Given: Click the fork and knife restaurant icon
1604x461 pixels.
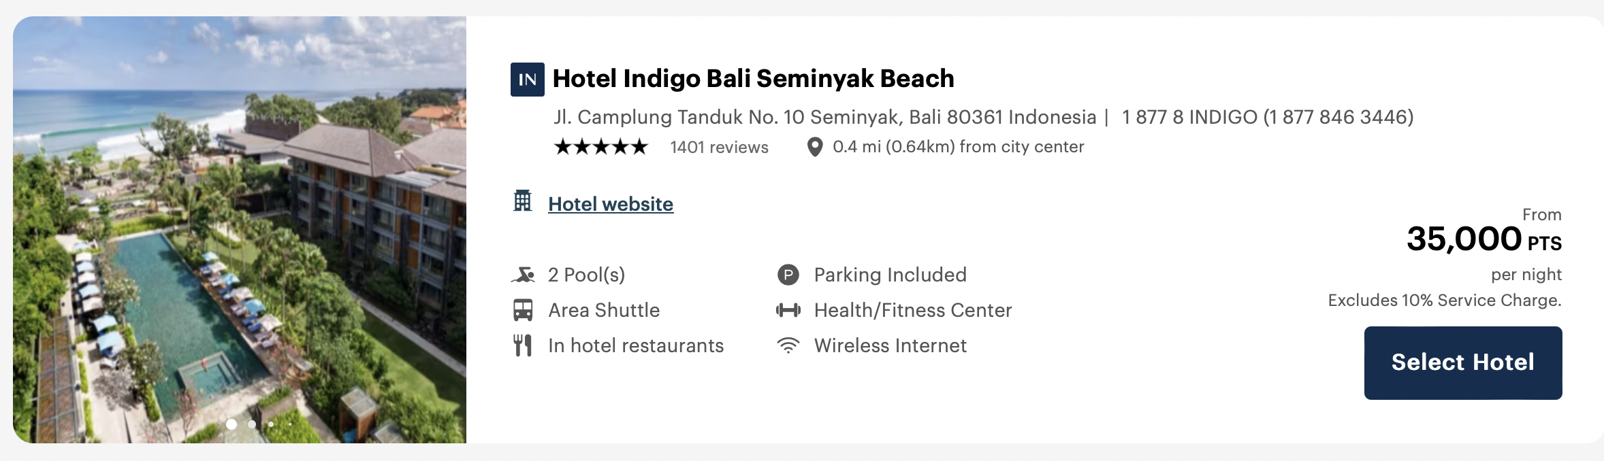Looking at the screenshot, I should (522, 345).
